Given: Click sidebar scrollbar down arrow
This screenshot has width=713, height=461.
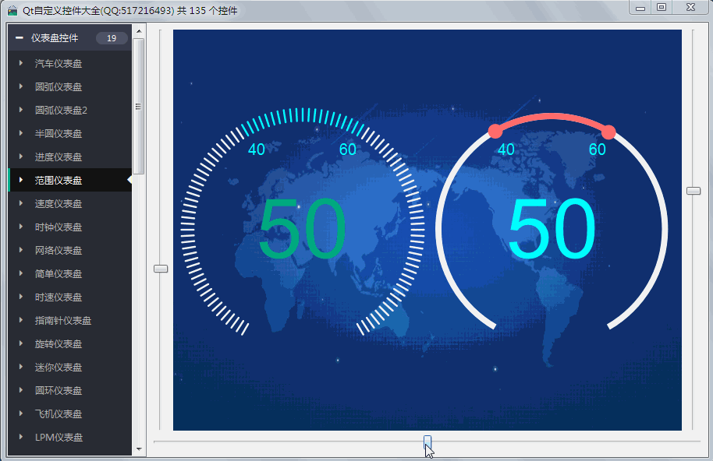Looking at the screenshot, I should click(x=139, y=449).
